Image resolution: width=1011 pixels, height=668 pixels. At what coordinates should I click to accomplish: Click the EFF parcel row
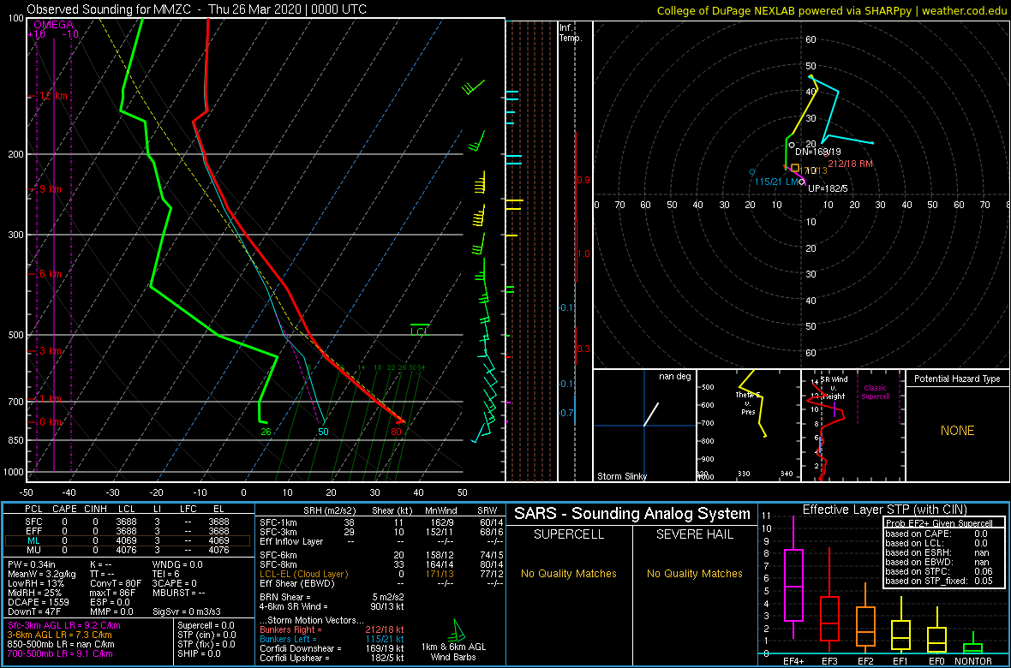coord(128,531)
